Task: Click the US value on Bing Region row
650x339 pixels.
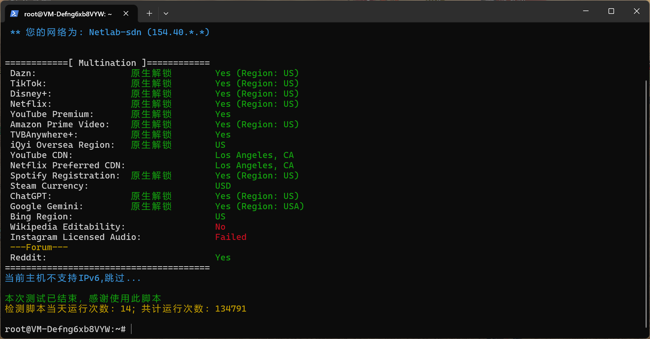Action: click(x=220, y=217)
